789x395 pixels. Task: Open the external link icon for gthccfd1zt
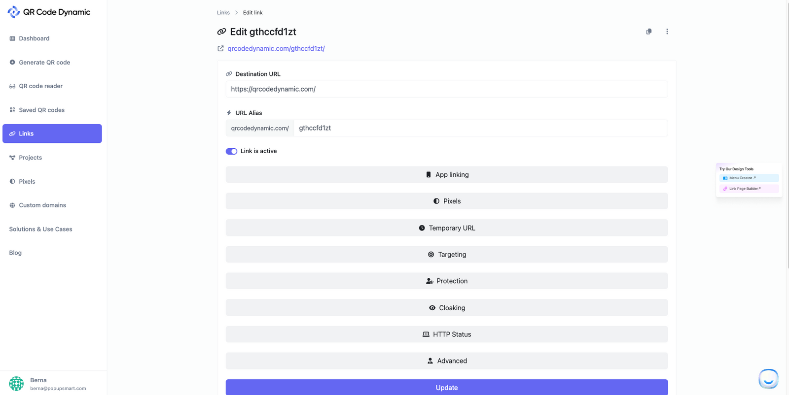[220, 48]
